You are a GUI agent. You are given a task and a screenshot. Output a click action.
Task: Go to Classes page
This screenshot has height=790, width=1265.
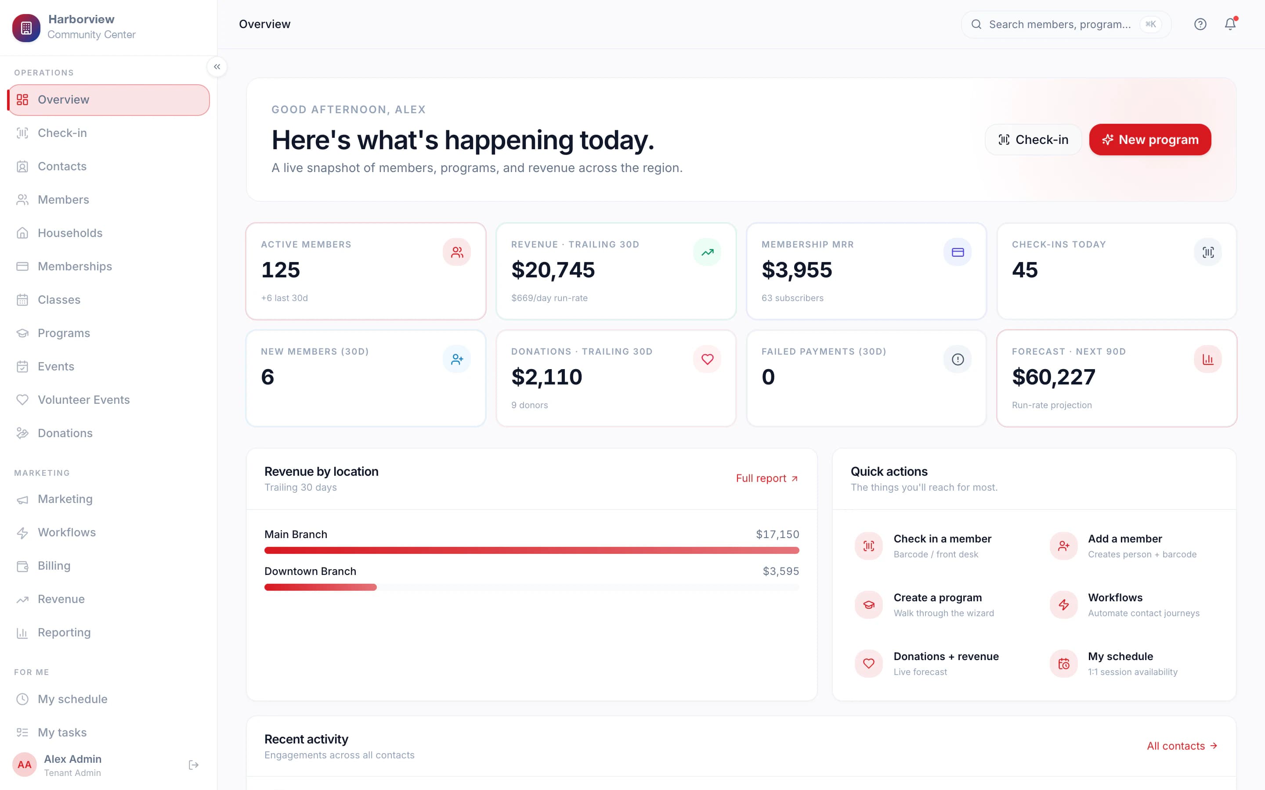point(109,300)
